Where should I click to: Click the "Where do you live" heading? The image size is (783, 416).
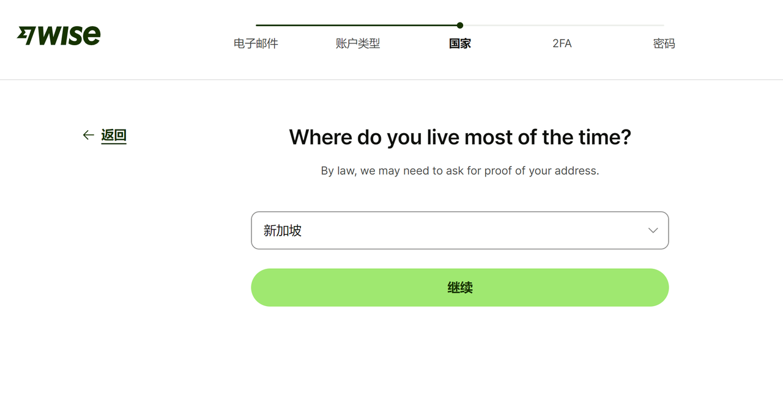coord(460,137)
